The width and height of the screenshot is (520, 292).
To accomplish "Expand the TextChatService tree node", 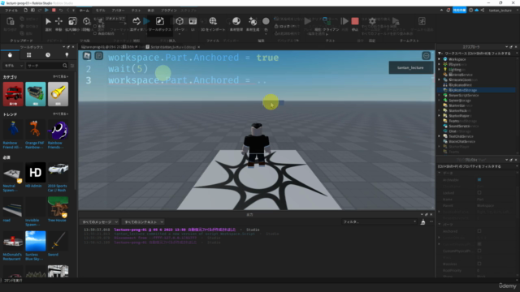I will coord(440,136).
